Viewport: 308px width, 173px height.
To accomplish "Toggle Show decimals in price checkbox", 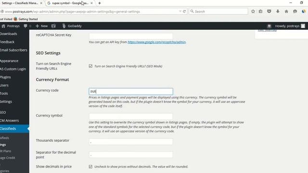I will [90, 167].
